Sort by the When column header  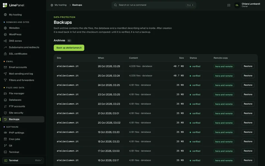pos(101,58)
